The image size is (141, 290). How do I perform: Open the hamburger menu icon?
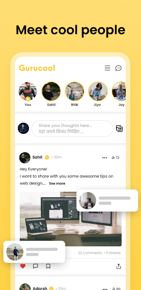coord(107,68)
